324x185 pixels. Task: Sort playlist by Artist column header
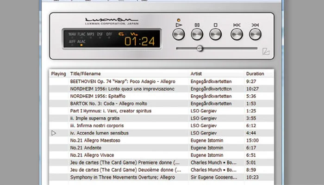coord(196,74)
